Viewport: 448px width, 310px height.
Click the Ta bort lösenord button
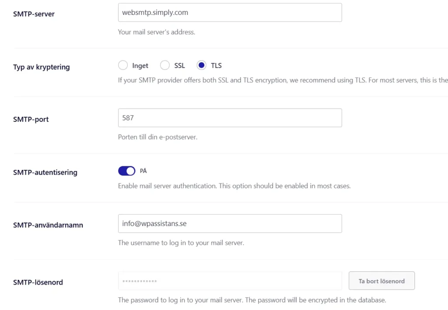pyautogui.click(x=381, y=281)
